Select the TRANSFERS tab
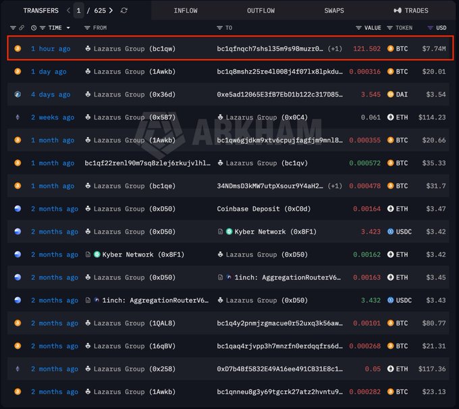 [40, 11]
